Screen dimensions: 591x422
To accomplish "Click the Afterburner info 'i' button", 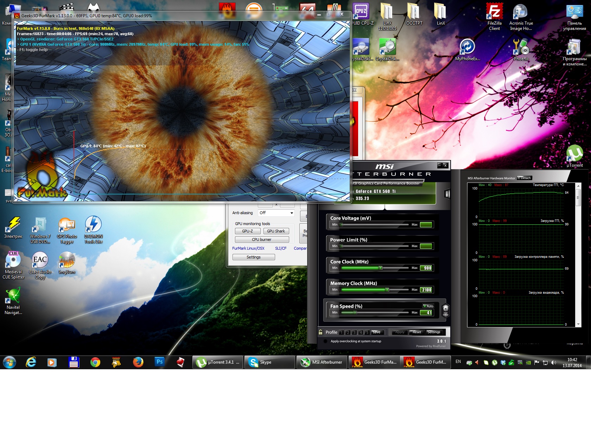I will click(447, 194).
